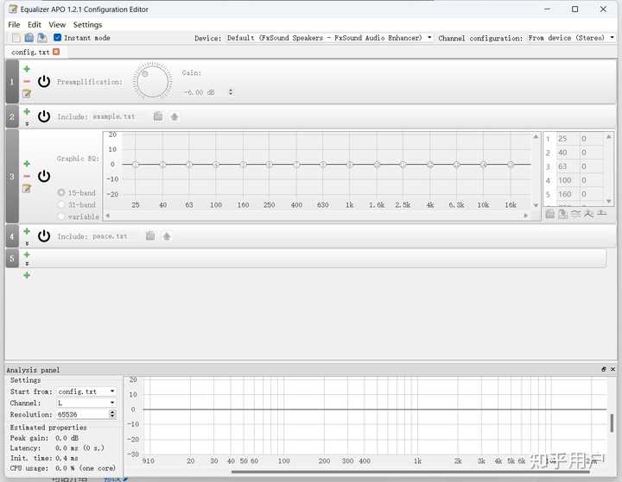Open the View menu
The image size is (622, 482).
tap(57, 24)
